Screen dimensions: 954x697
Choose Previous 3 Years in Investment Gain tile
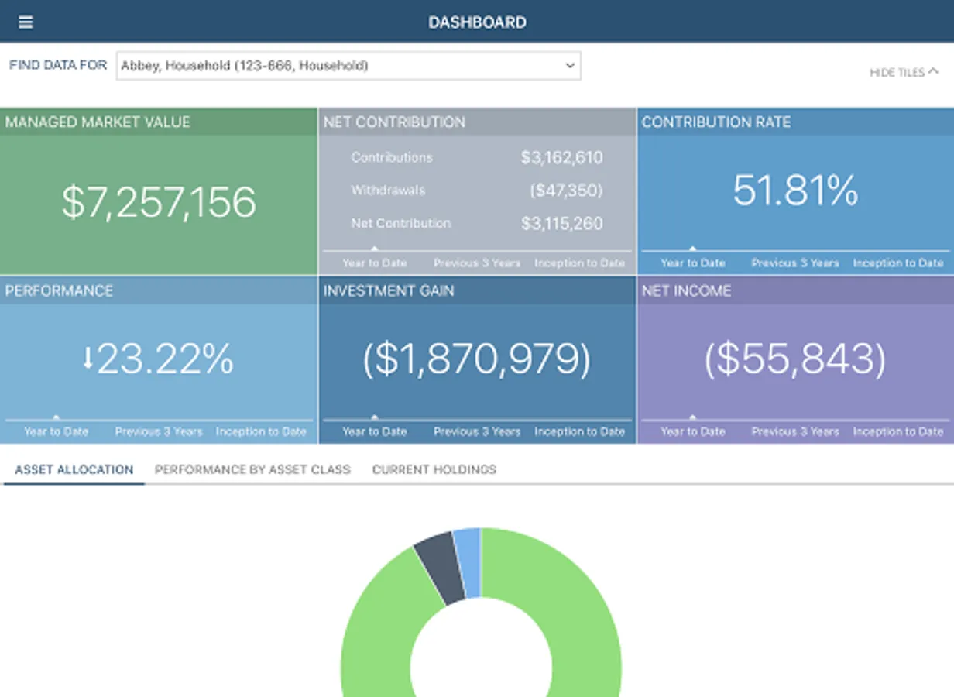point(477,432)
